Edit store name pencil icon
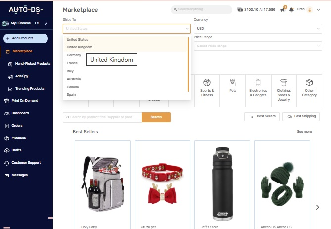This screenshot has height=229, width=331. (46, 24)
